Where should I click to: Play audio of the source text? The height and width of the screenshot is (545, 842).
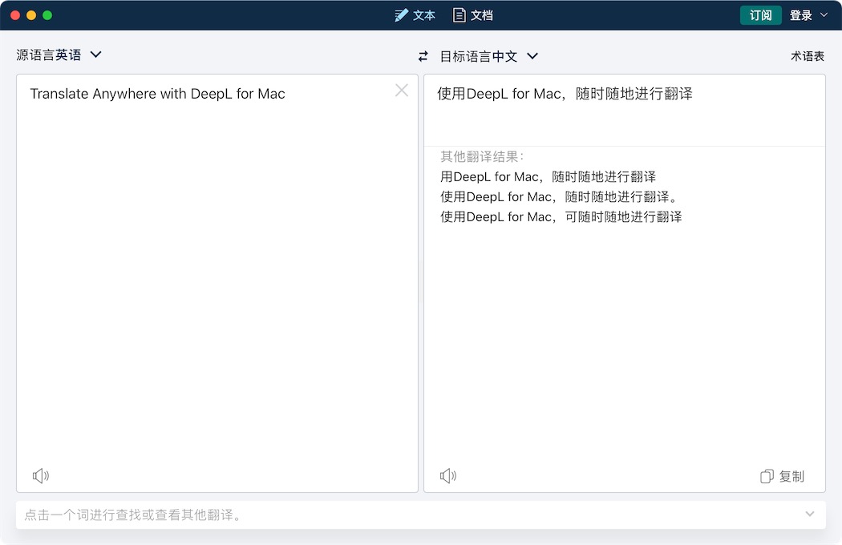click(41, 476)
